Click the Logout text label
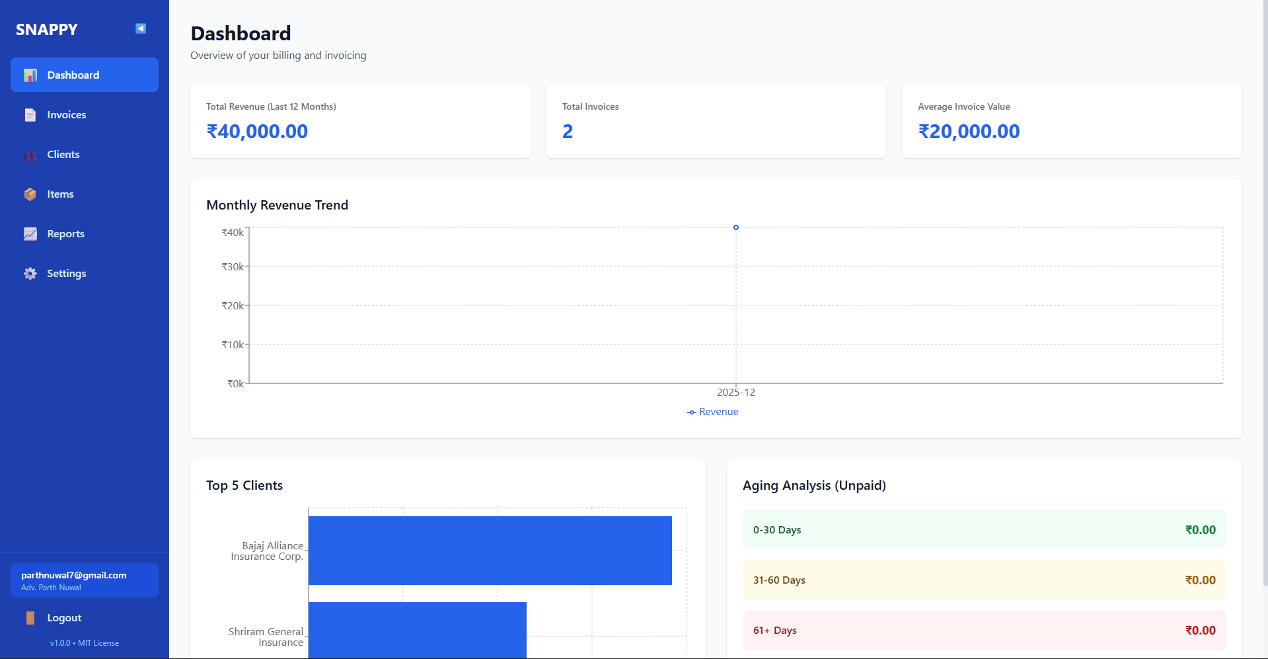This screenshot has width=1268, height=659. pyautogui.click(x=64, y=618)
